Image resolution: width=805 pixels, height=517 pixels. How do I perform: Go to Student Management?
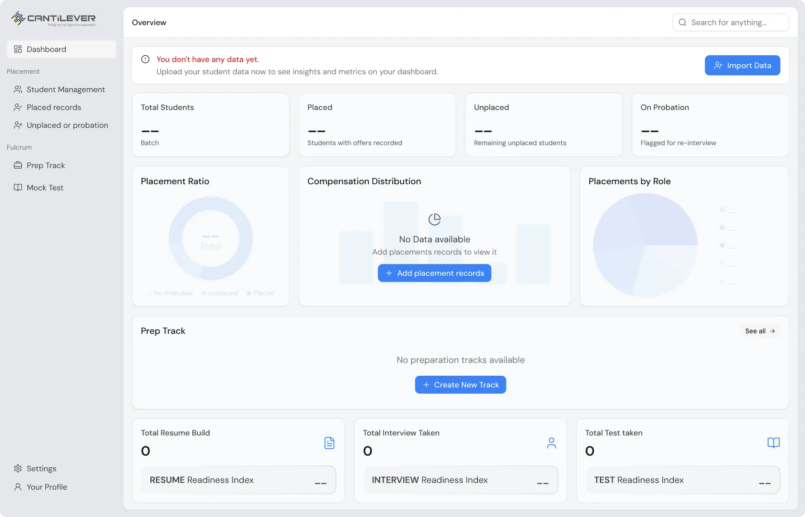(61, 89)
